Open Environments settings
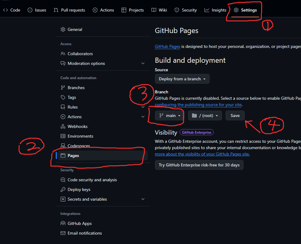Viewport: 301px width, 244px height. point(103,136)
